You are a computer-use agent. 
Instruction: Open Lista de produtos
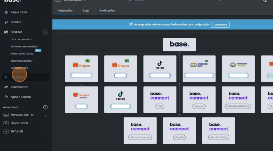pos(21,39)
